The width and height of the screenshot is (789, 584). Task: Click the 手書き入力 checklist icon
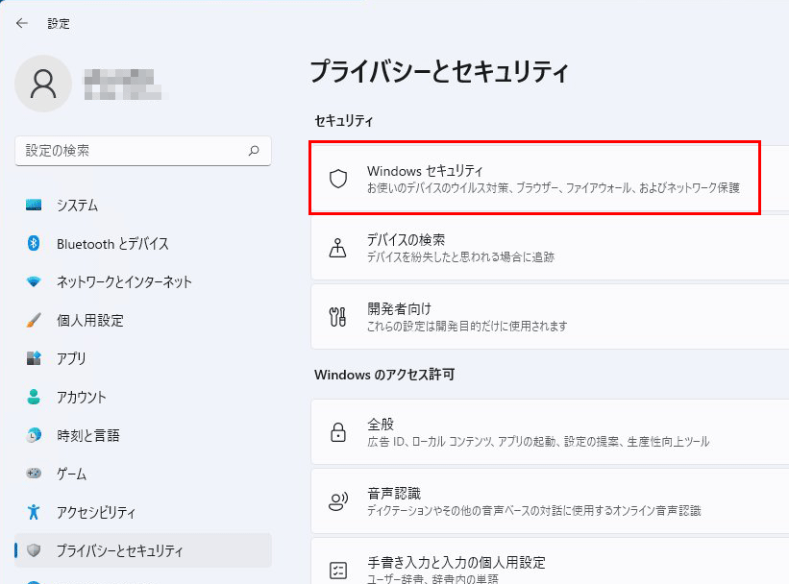click(338, 570)
